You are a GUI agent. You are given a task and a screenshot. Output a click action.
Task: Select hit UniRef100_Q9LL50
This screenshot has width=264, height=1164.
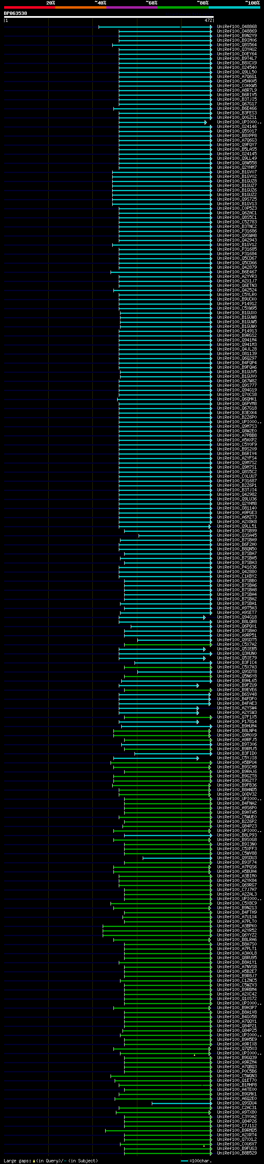point(236,72)
